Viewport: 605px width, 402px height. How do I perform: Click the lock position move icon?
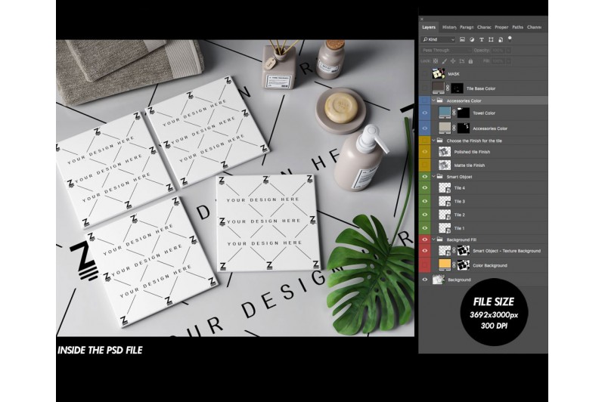click(455, 60)
